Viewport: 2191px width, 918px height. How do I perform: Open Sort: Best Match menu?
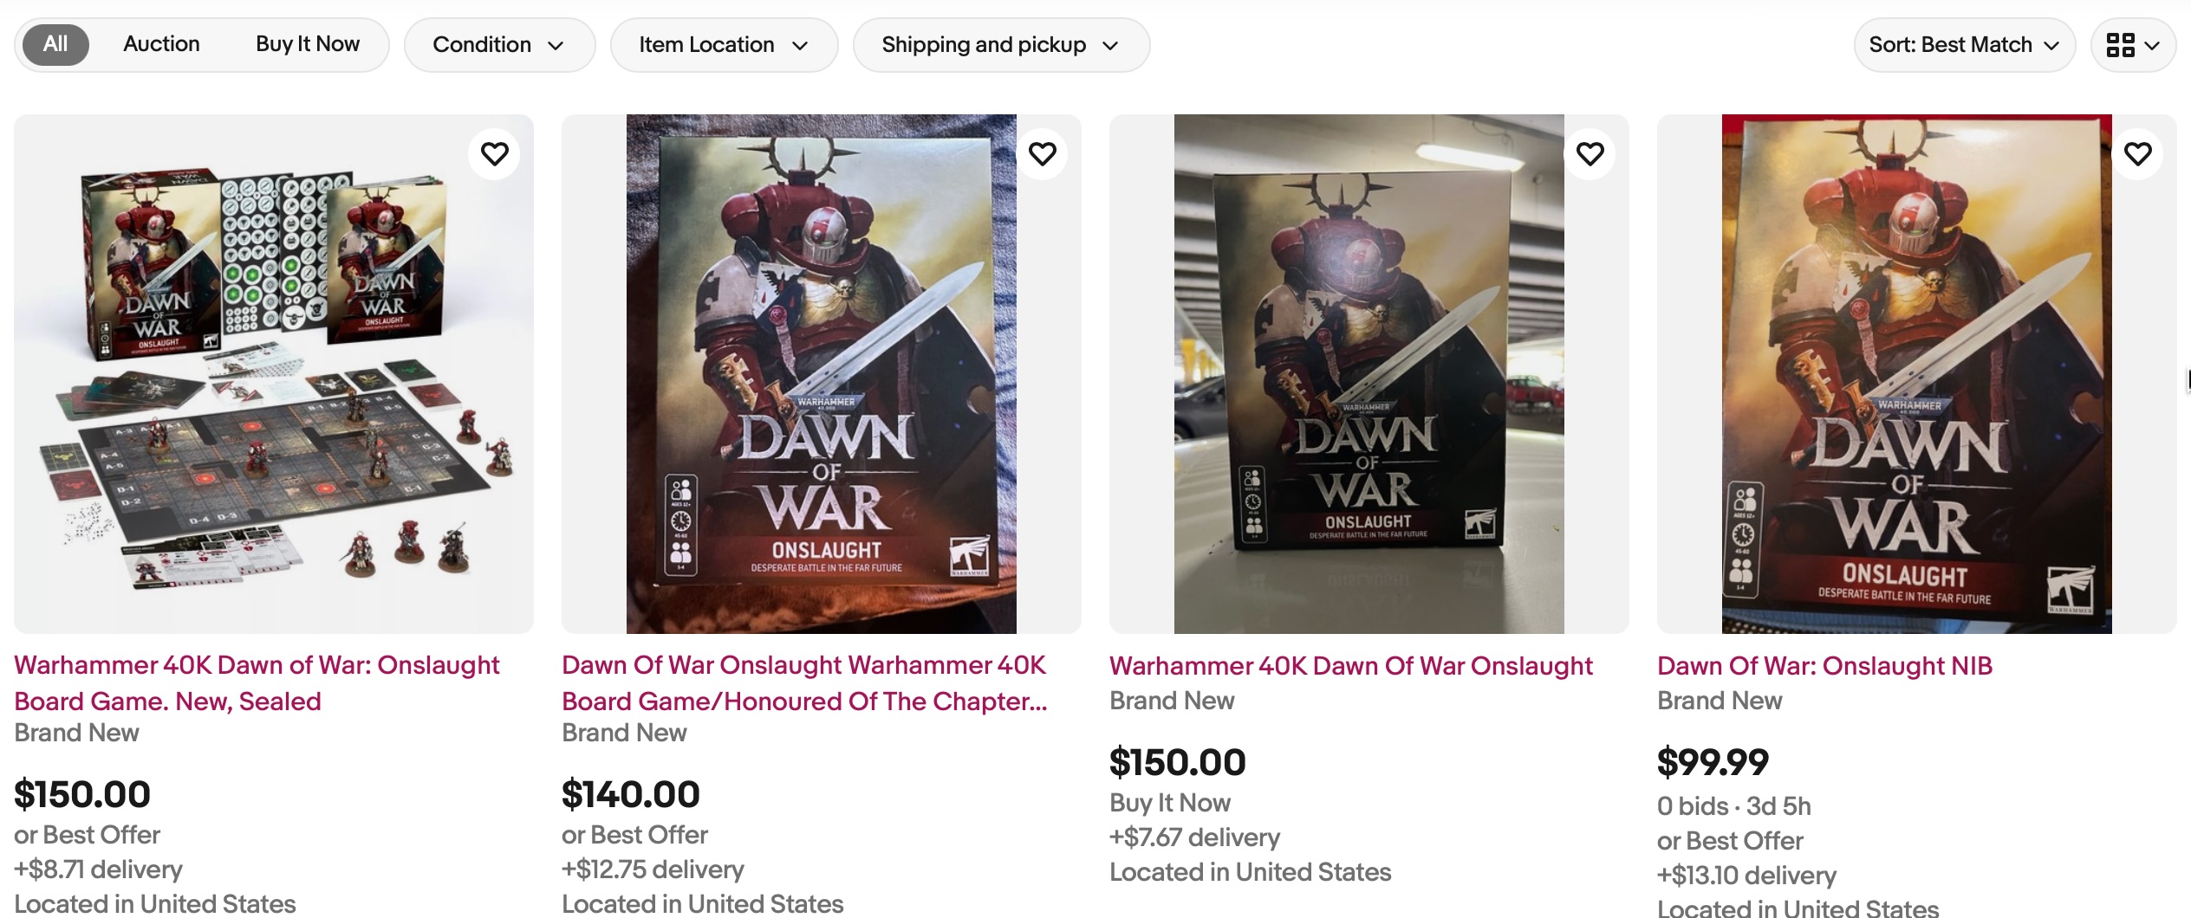(x=1963, y=45)
